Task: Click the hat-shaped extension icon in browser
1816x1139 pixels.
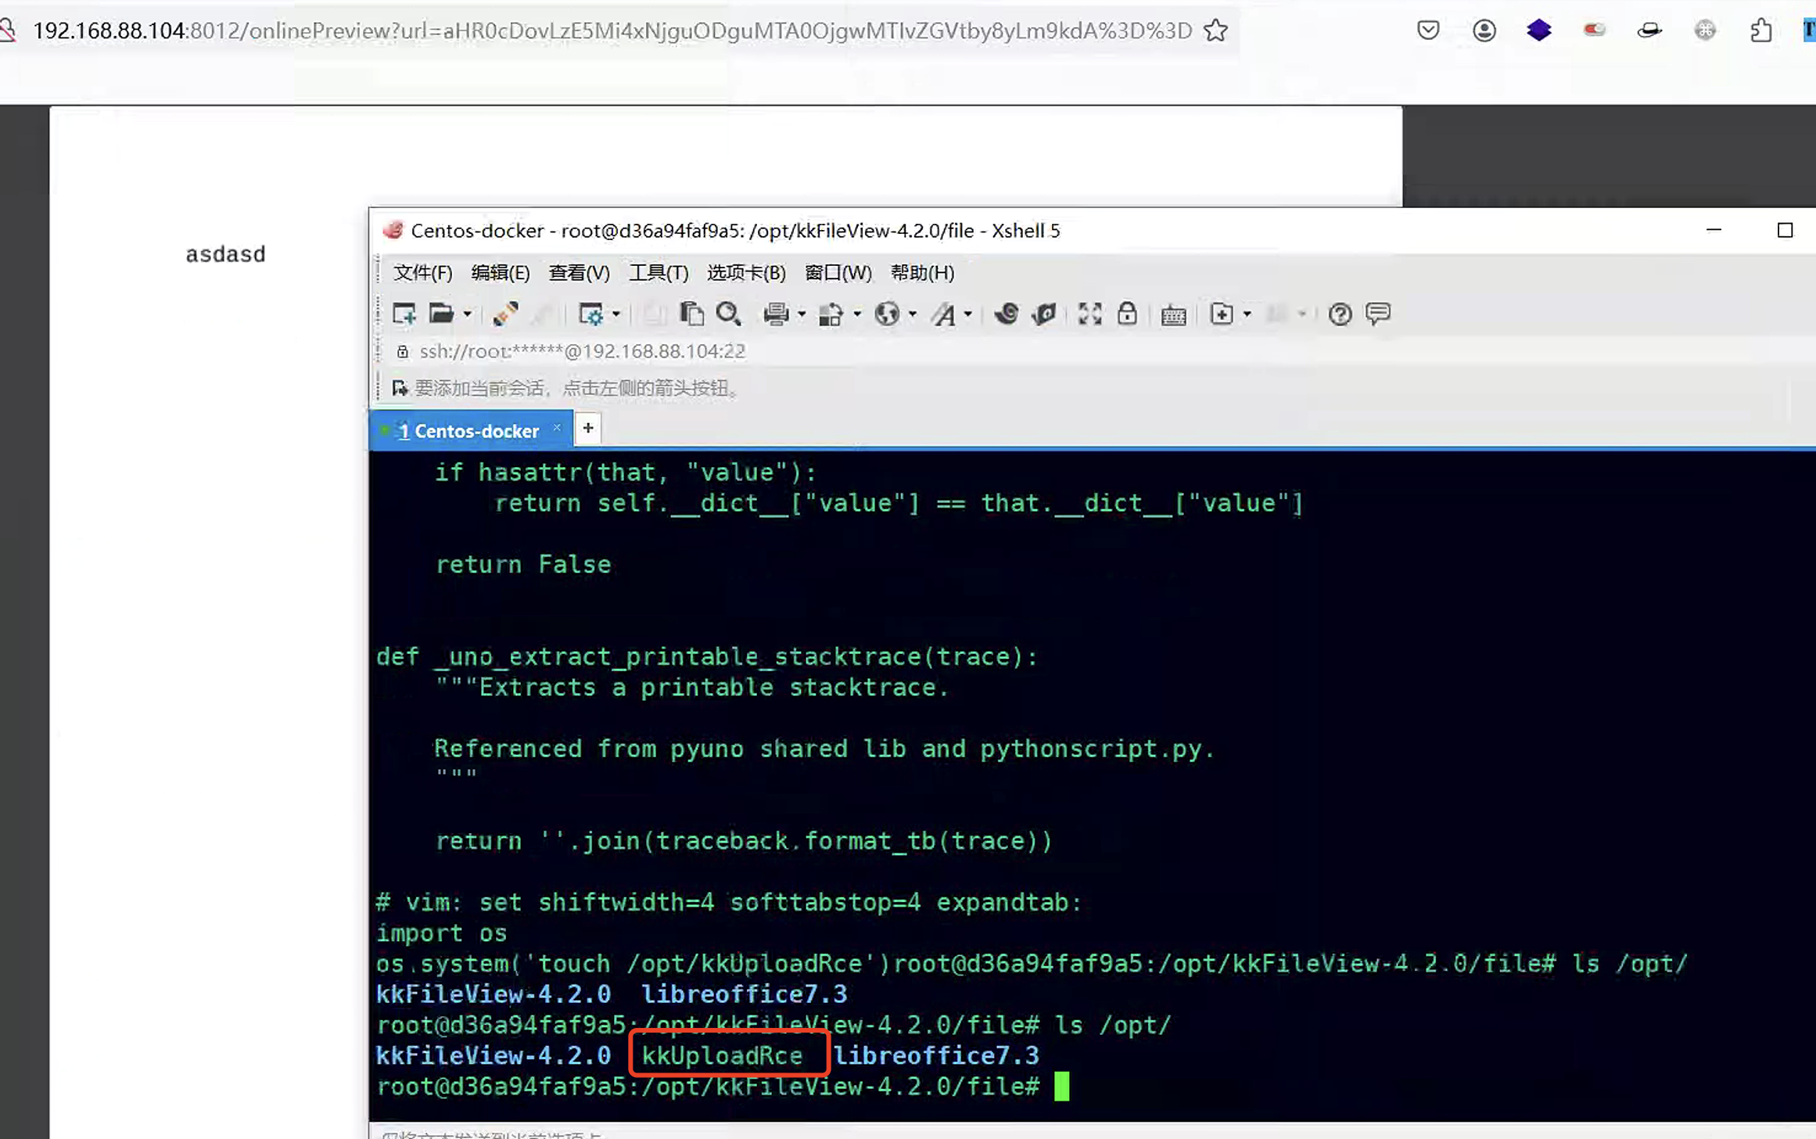Action: pos(1650,31)
